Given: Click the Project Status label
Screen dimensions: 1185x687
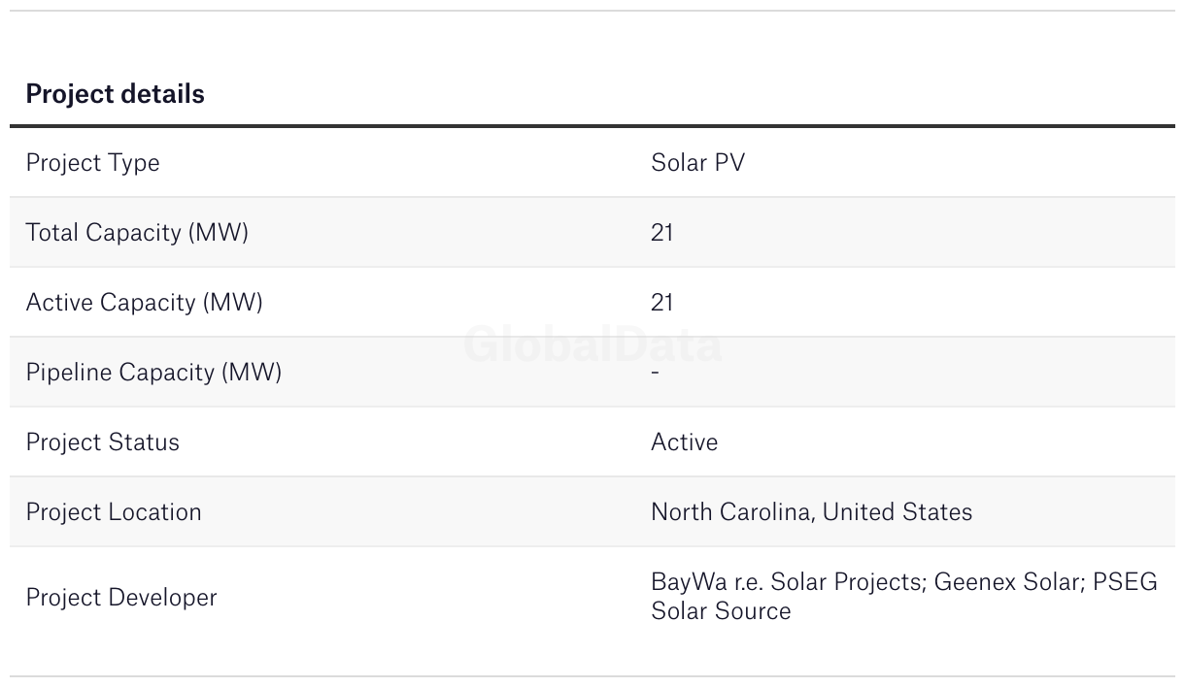Looking at the screenshot, I should [102, 442].
